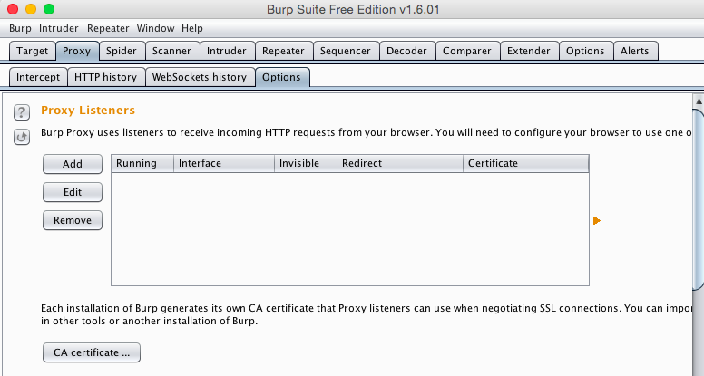
Task: Select the Extender tab
Action: (x=528, y=51)
